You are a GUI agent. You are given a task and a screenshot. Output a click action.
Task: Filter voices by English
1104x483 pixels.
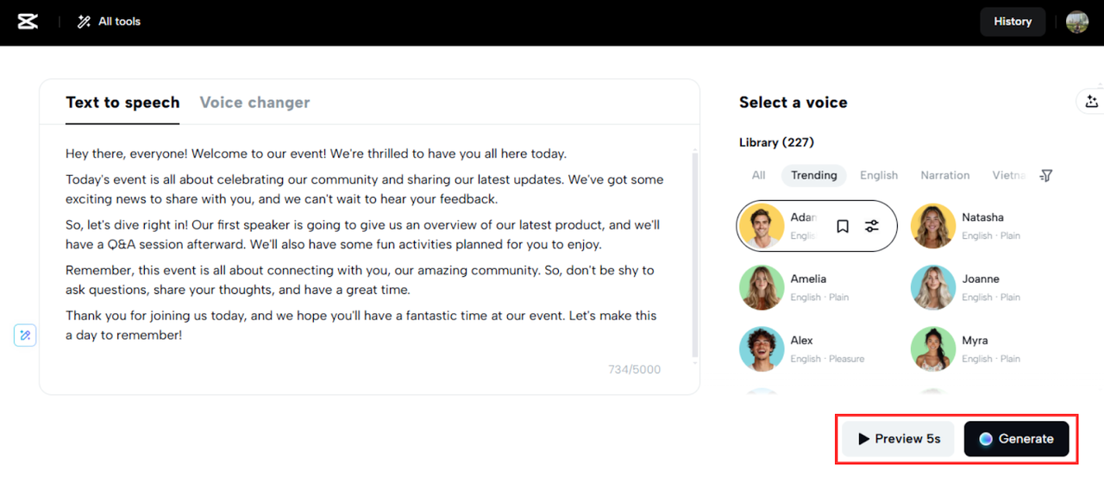[x=878, y=175]
